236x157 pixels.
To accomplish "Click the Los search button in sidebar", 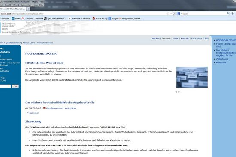I will click(x=15, y=86).
